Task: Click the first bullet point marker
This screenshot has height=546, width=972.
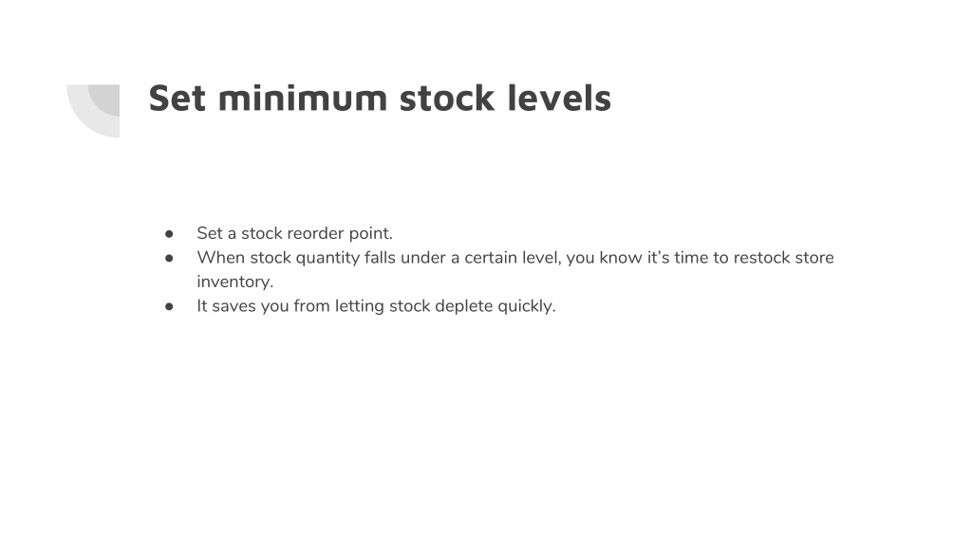Action: pyautogui.click(x=169, y=234)
